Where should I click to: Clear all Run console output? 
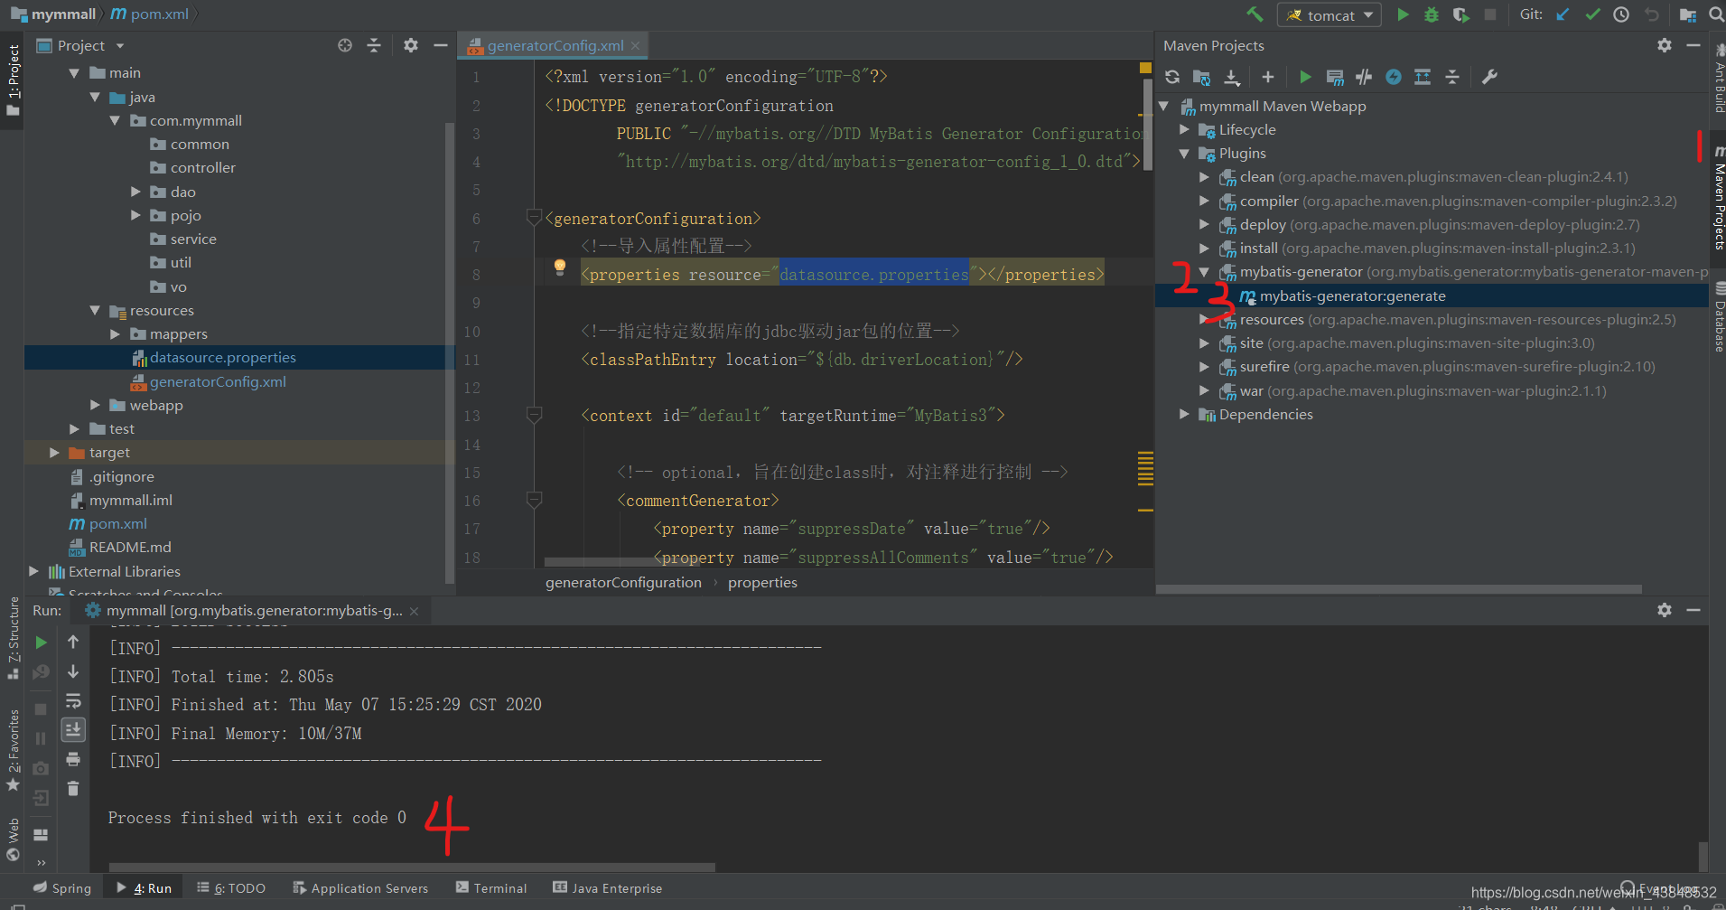pos(73,789)
